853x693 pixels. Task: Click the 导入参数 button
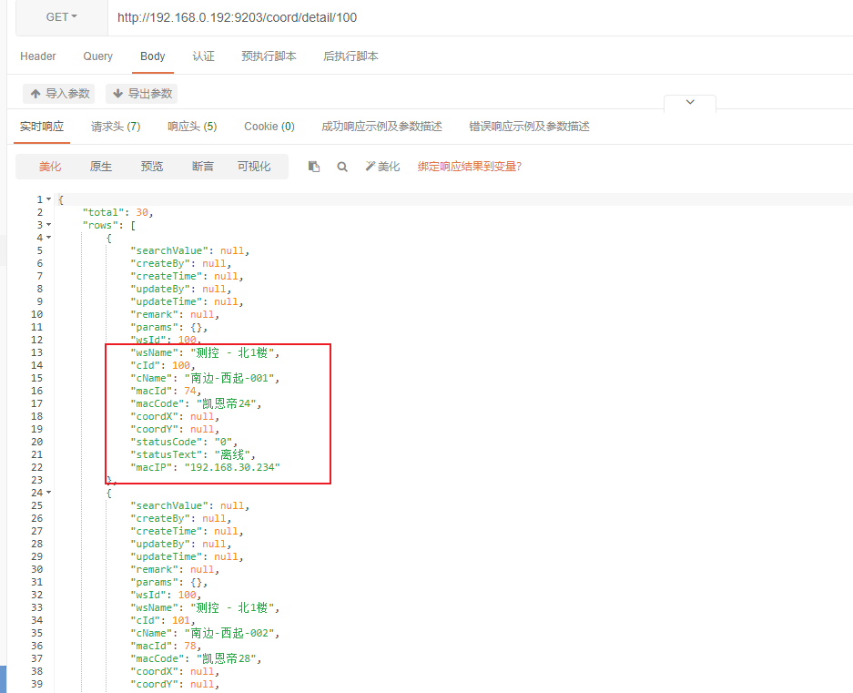pyautogui.click(x=59, y=94)
